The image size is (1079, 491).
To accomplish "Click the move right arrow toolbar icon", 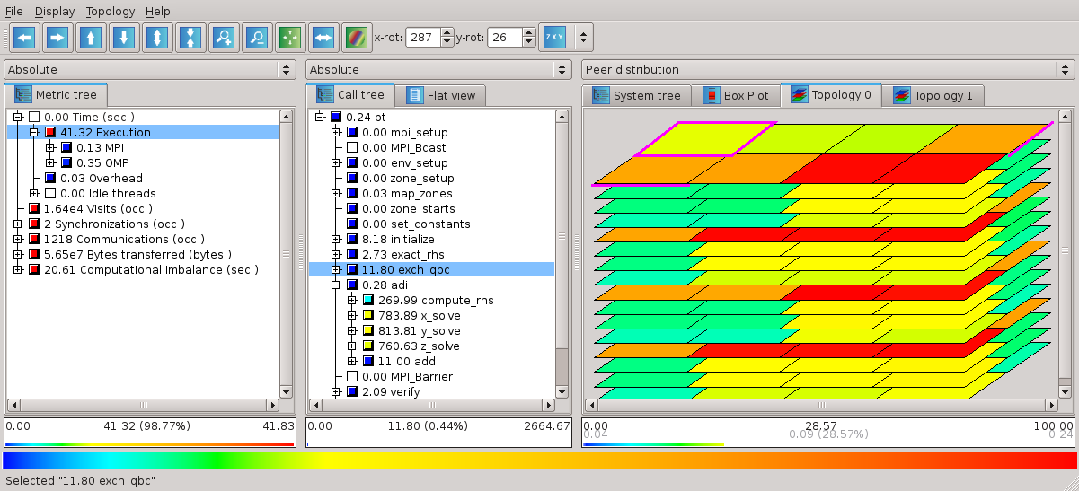I will 57,38.
